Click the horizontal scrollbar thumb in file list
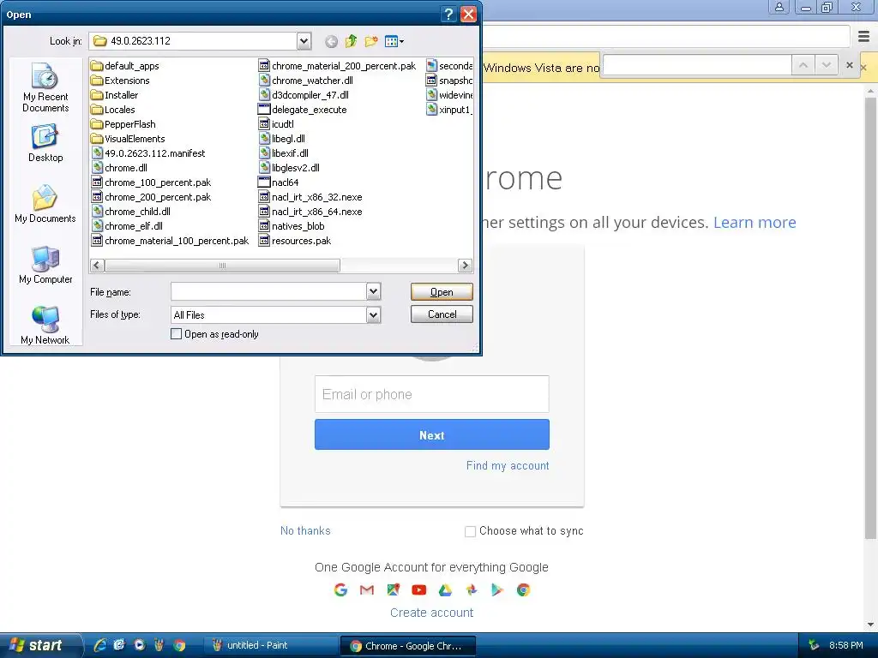 pos(222,266)
